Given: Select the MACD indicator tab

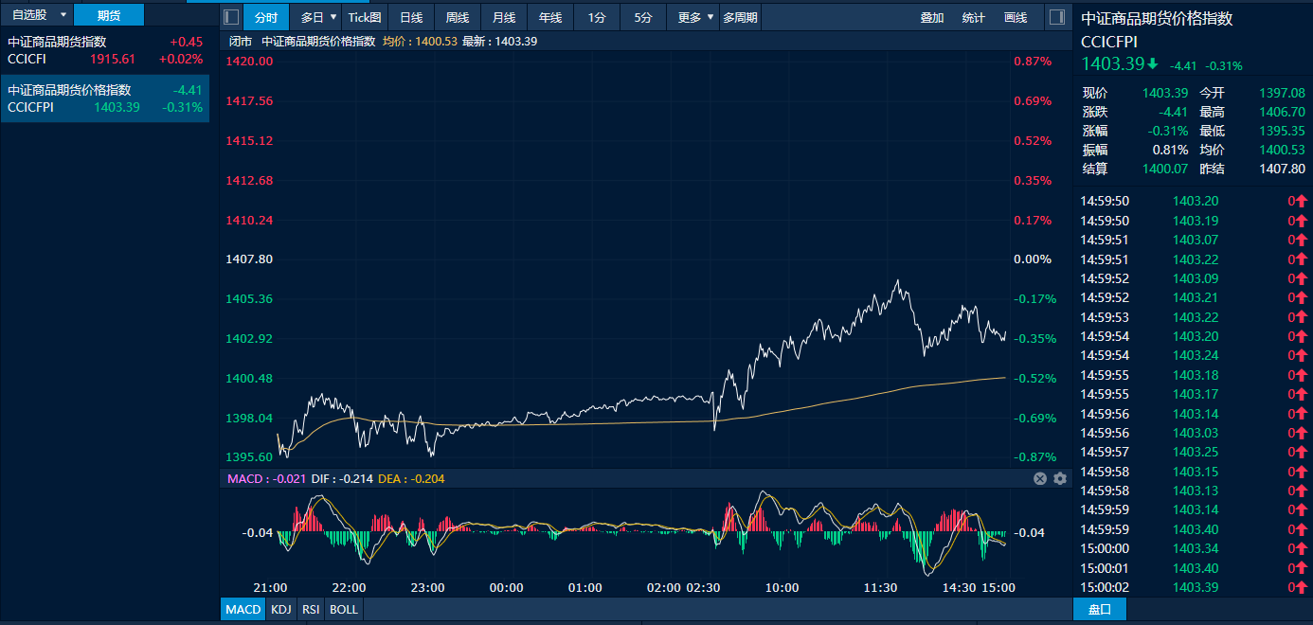Looking at the screenshot, I should coord(243,609).
